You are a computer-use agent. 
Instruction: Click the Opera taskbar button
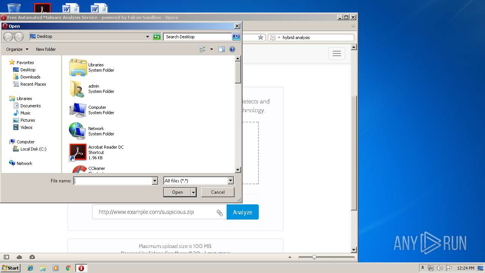81,268
